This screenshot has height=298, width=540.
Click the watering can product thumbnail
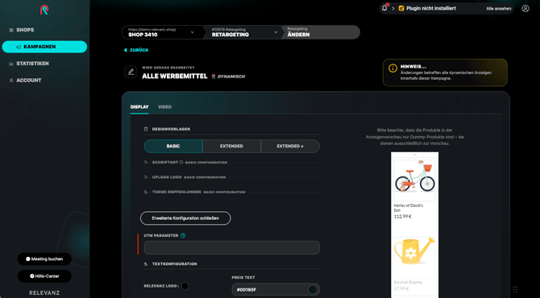(414, 257)
